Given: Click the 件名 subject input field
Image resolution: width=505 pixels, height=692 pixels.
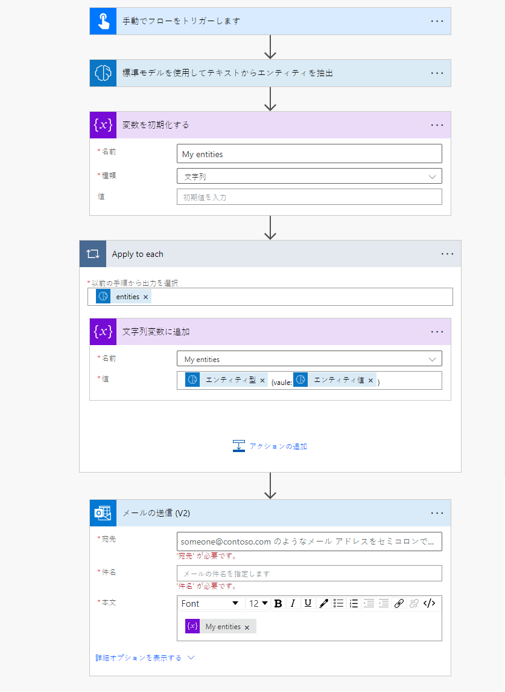Looking at the screenshot, I should point(309,573).
